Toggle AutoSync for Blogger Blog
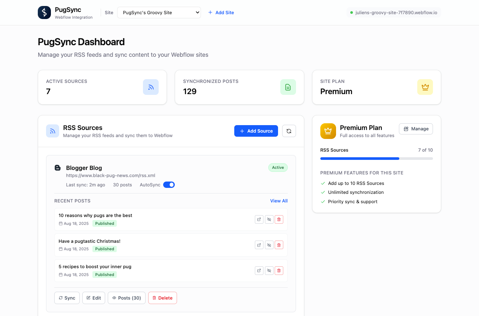This screenshot has width=479, height=316. 169,185
